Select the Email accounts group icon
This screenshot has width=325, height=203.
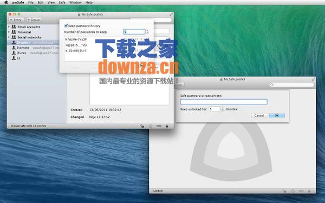14,27
